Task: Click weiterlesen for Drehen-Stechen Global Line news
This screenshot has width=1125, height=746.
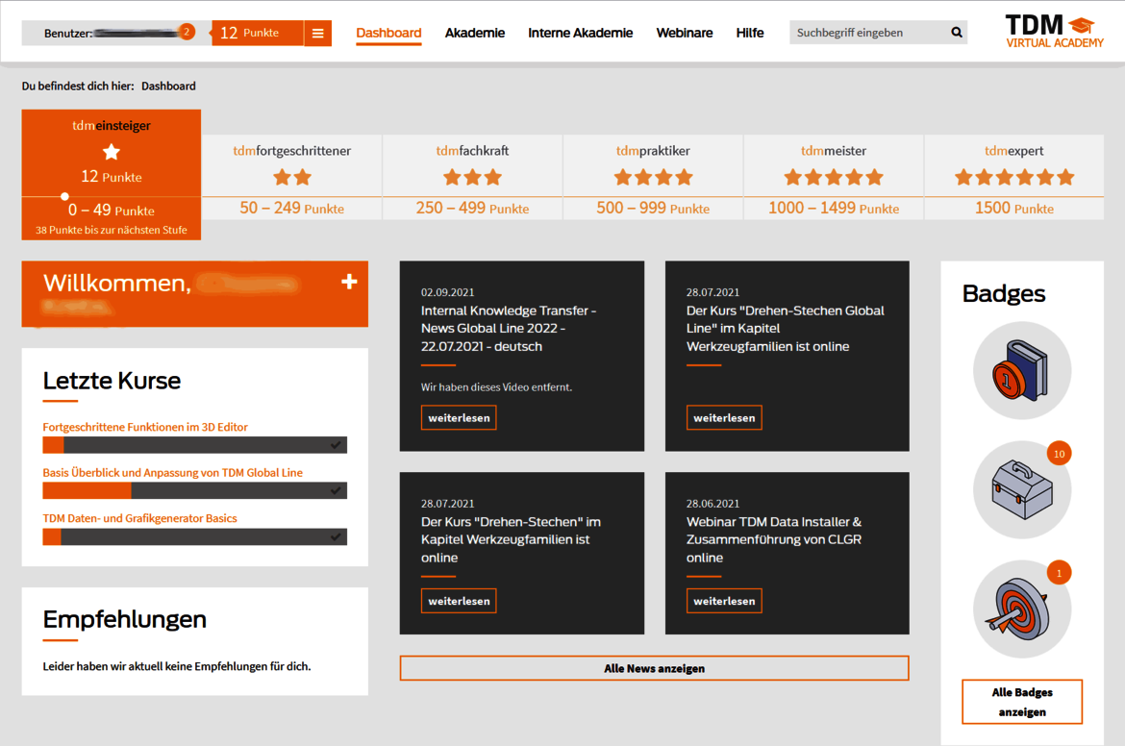Action: (724, 417)
